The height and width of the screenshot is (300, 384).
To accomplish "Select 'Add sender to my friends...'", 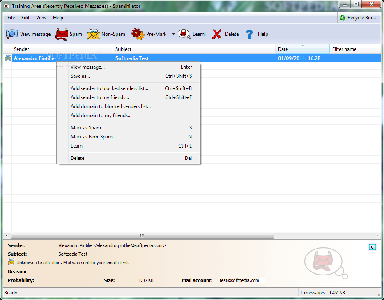I will pyautogui.click(x=129, y=97).
